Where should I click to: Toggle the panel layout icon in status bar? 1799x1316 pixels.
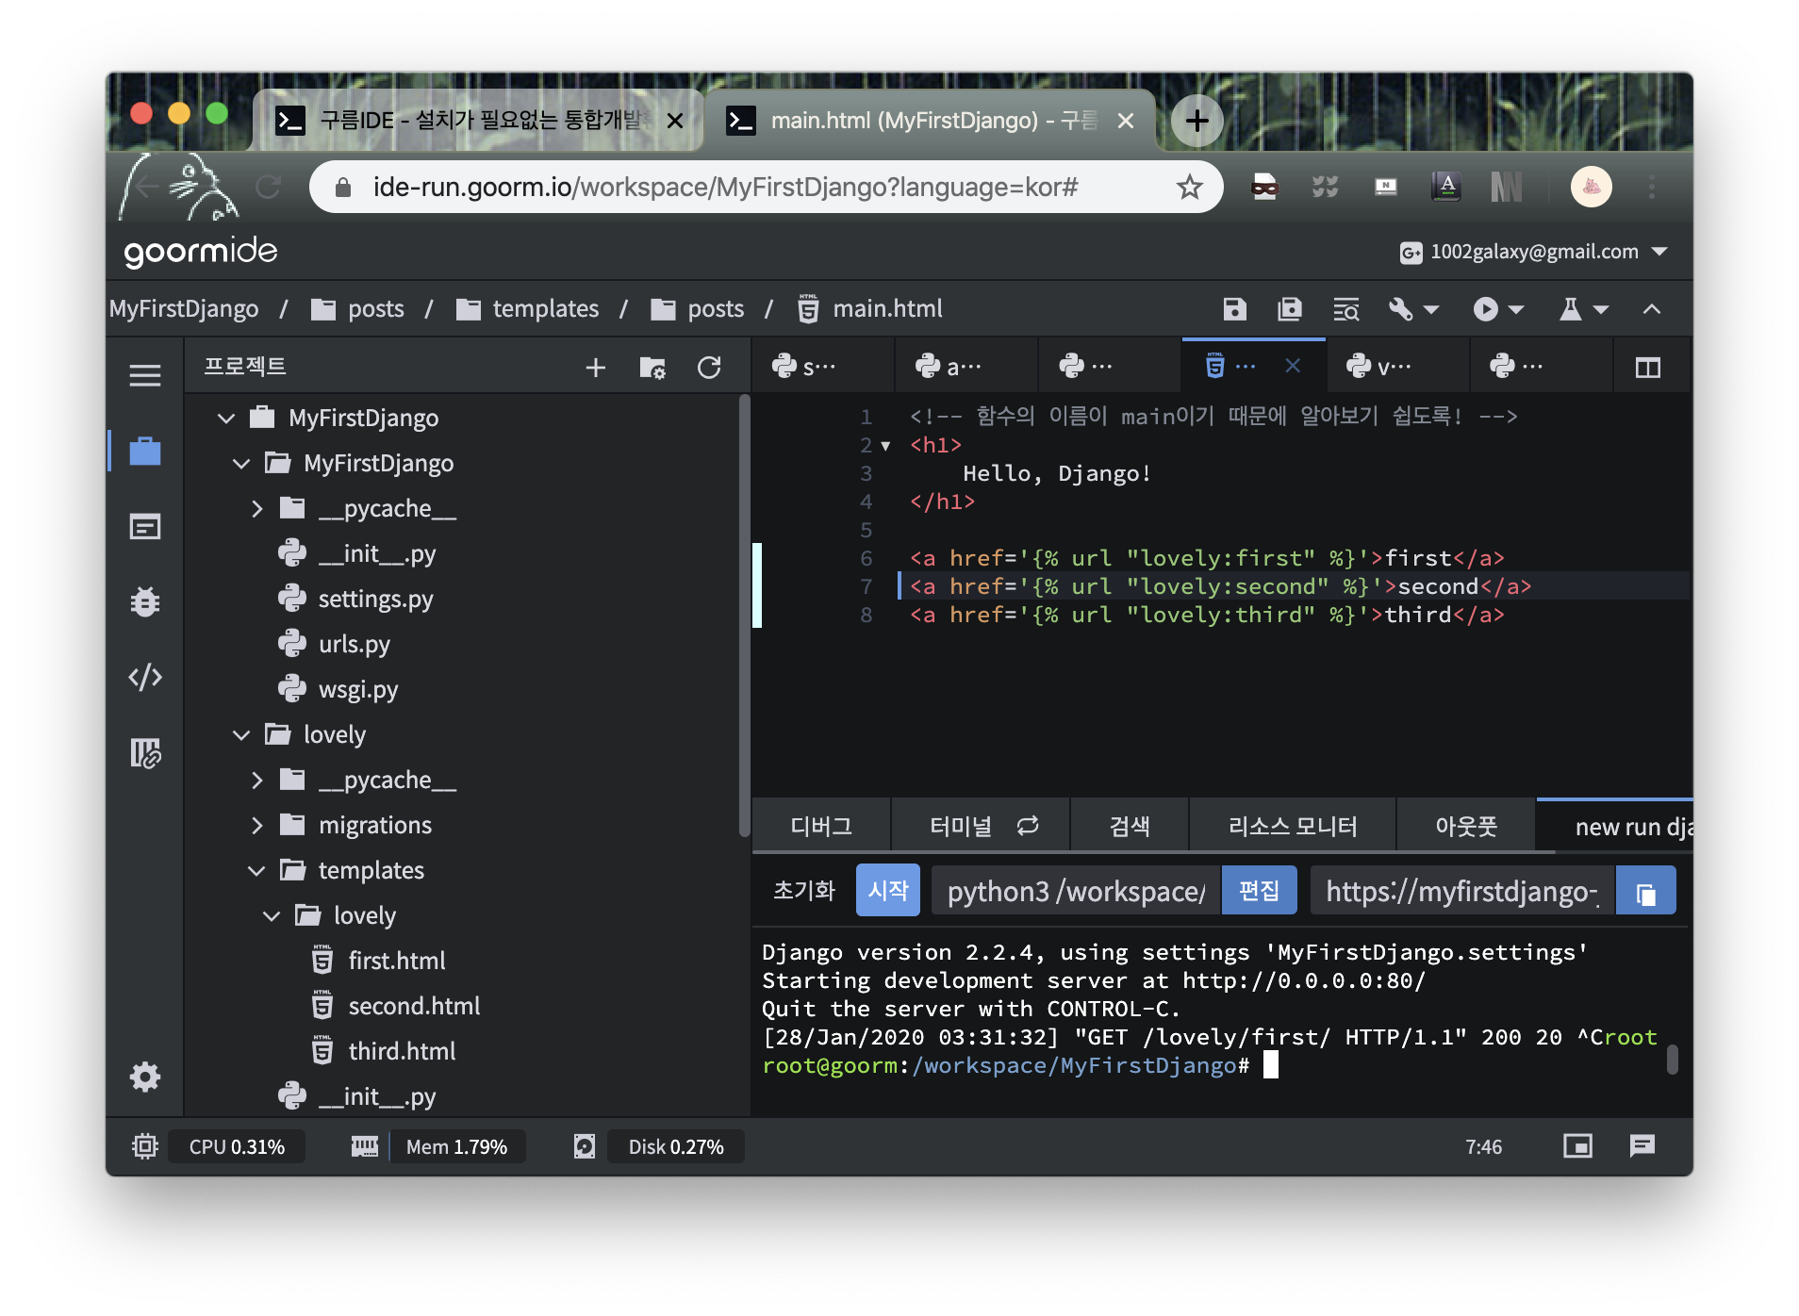[x=1577, y=1146]
